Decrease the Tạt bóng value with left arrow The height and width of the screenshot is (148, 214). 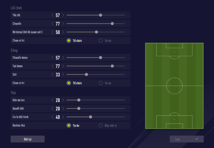pyautogui.click(x=53, y=66)
